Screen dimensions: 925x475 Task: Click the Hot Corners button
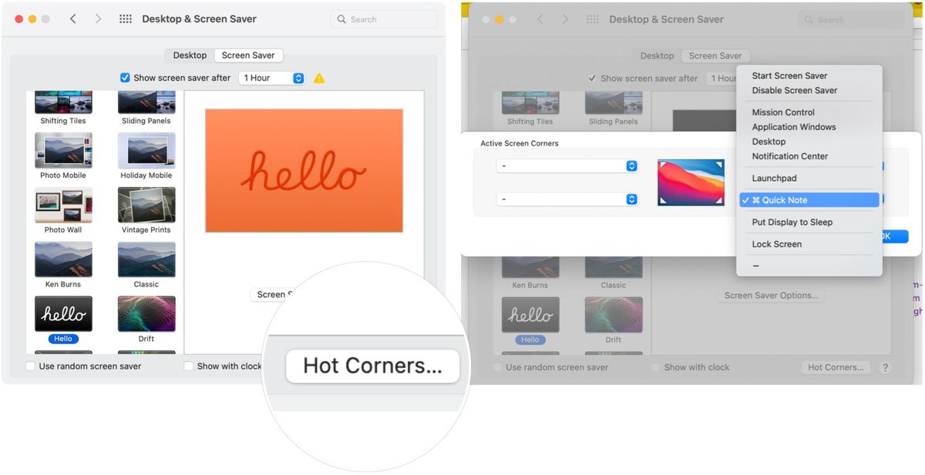[372, 364]
